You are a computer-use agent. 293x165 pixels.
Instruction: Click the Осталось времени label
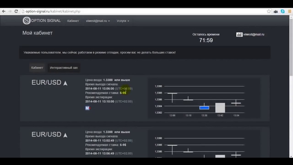[x=206, y=34]
